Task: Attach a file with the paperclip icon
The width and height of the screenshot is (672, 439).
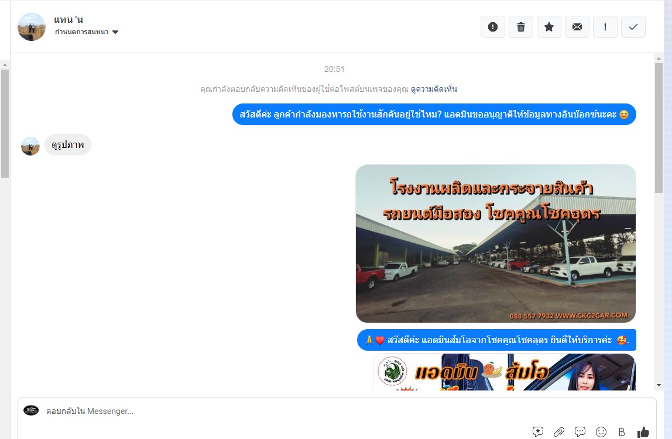Action: click(x=559, y=432)
